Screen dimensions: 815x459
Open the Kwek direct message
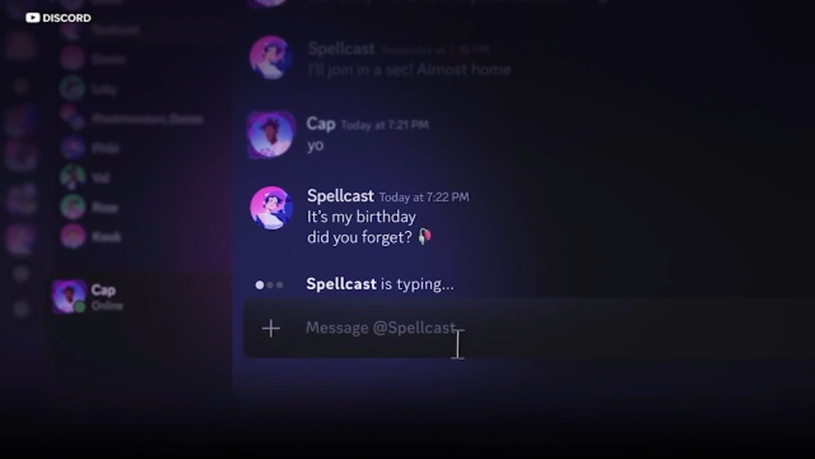(x=106, y=236)
